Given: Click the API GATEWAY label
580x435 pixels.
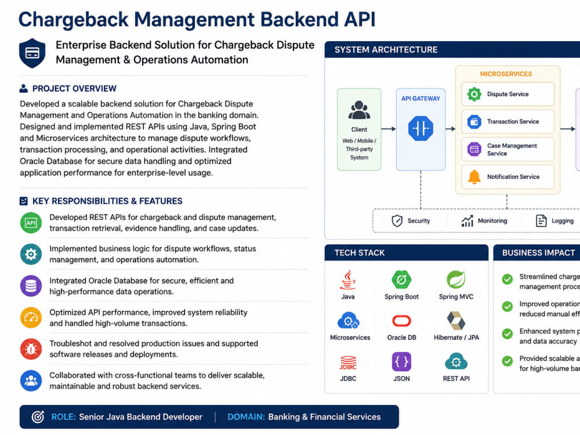Looking at the screenshot, I should point(420,99).
